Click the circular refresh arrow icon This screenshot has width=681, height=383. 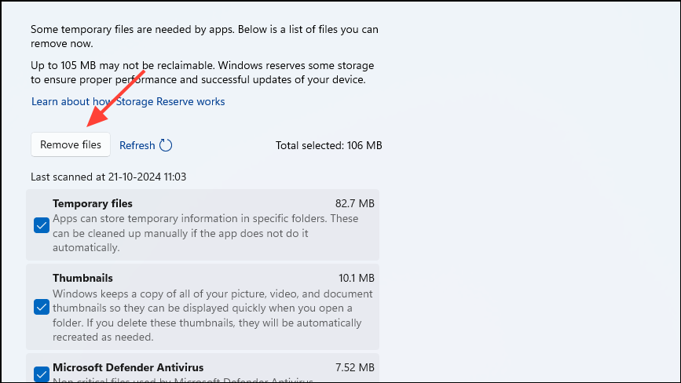click(166, 145)
